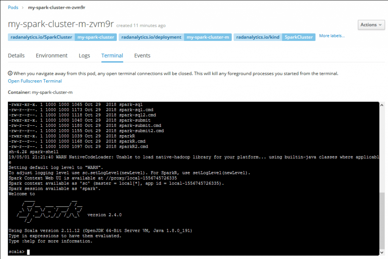Click the terminal scrollbar up arrow
This screenshot has height=259, width=388.
(x=382, y=105)
